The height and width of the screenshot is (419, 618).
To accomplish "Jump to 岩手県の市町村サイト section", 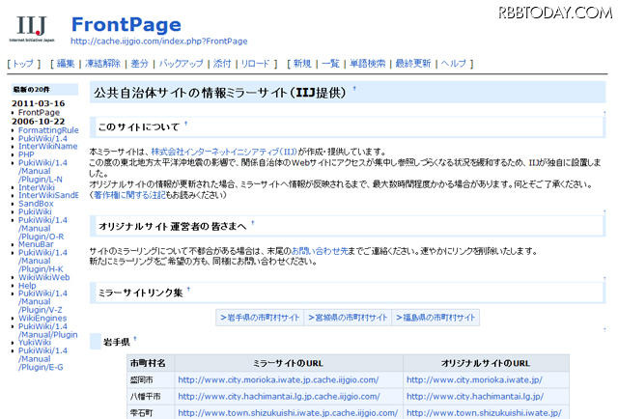I will [x=260, y=318].
